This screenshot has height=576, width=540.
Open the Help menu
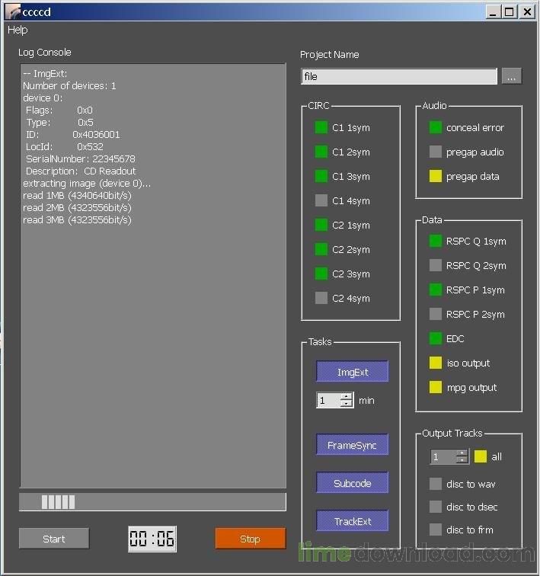point(18,30)
